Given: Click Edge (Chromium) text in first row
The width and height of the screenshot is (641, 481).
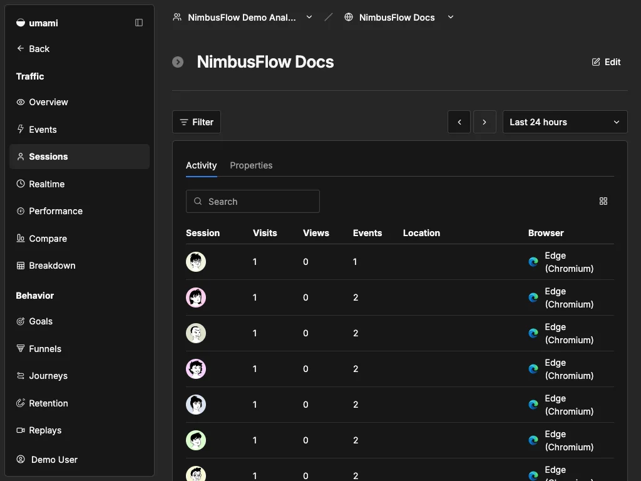Looking at the screenshot, I should pos(569,262).
